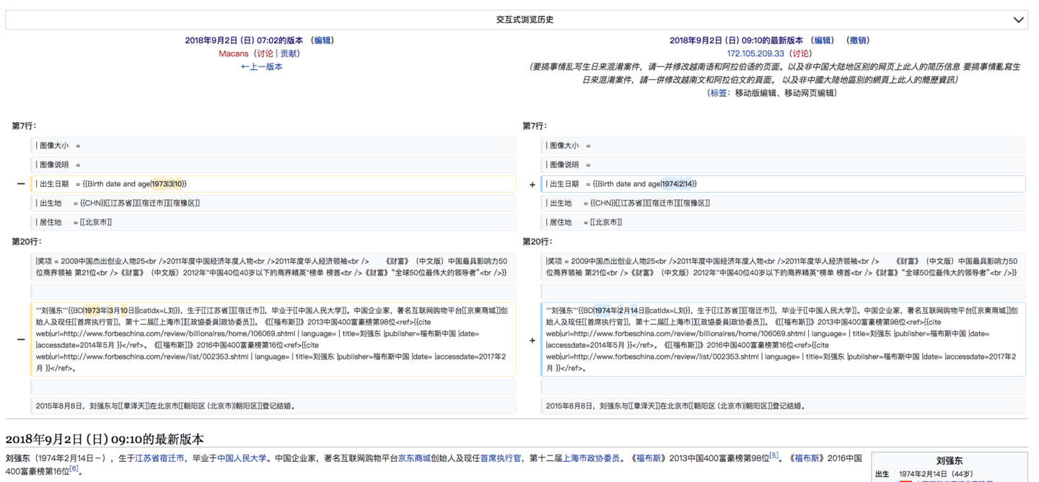Open the 标签 tags link
The height and width of the screenshot is (482, 1039).
pos(718,93)
